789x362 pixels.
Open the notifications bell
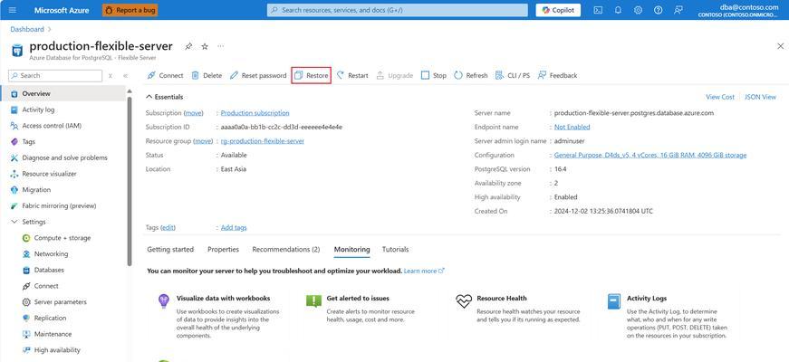click(x=619, y=10)
